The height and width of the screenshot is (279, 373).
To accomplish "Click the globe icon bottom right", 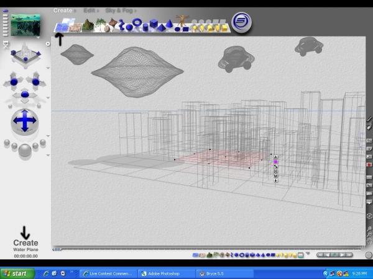I will (369, 255).
